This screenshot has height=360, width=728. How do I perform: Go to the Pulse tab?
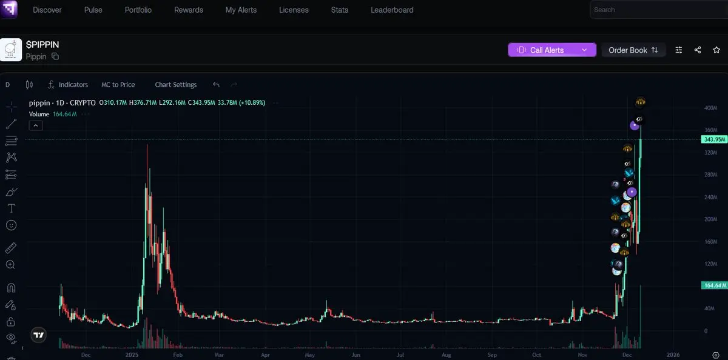tap(93, 10)
